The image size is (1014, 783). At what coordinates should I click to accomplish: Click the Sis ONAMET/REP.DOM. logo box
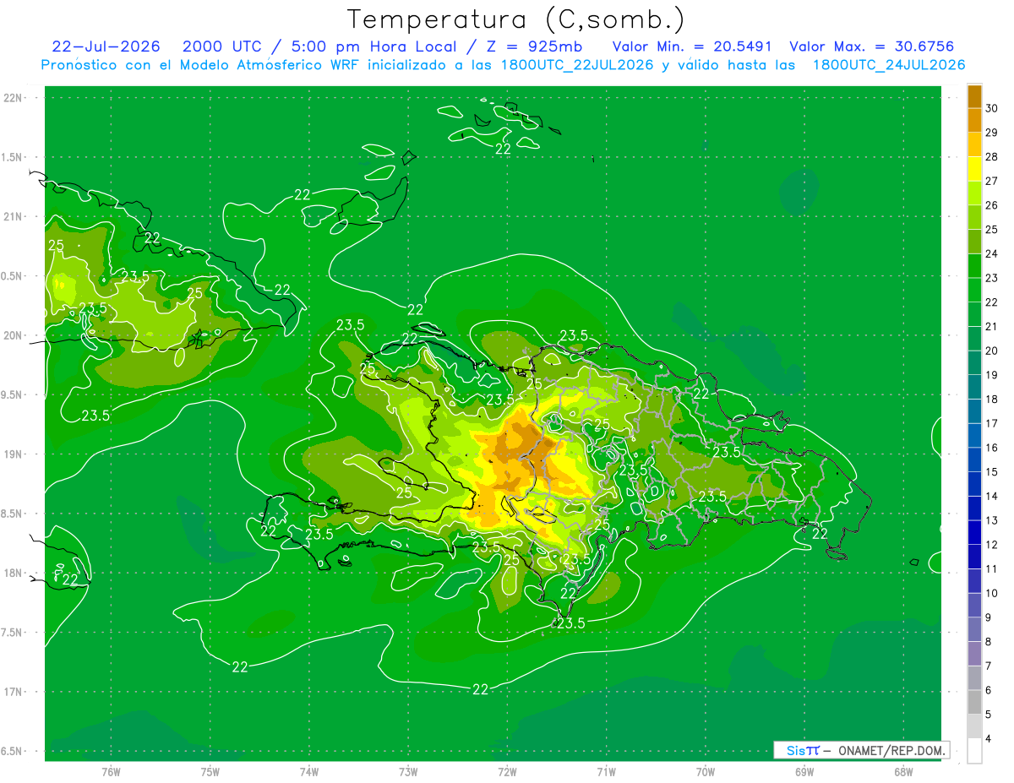pos(861,750)
